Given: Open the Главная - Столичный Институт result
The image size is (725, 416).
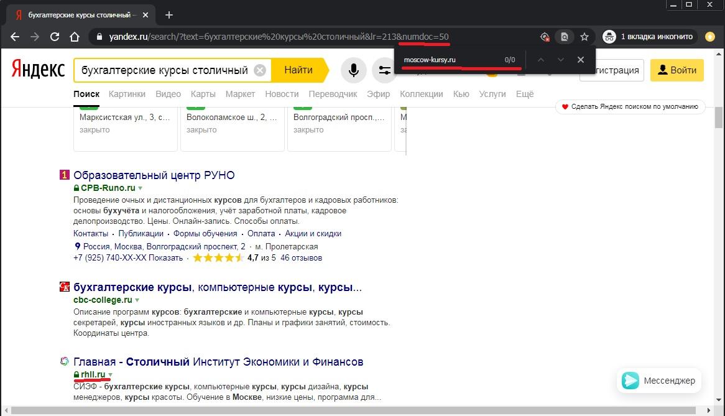Looking at the screenshot, I should [218, 361].
